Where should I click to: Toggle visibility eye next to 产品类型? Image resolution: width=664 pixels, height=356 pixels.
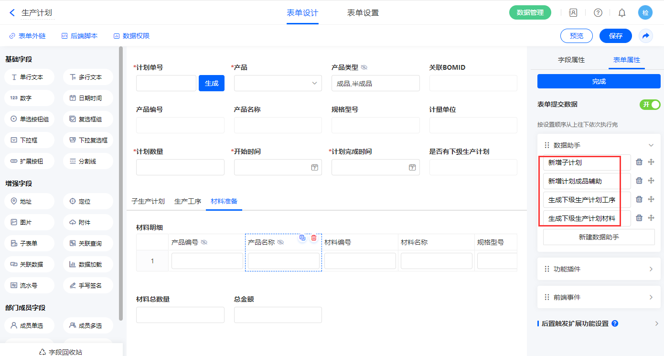pyautogui.click(x=364, y=67)
